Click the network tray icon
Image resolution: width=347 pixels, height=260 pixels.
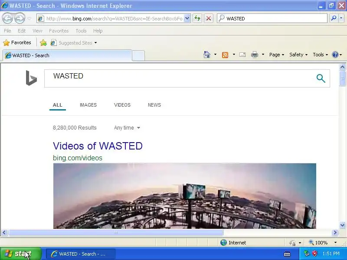pos(307,253)
